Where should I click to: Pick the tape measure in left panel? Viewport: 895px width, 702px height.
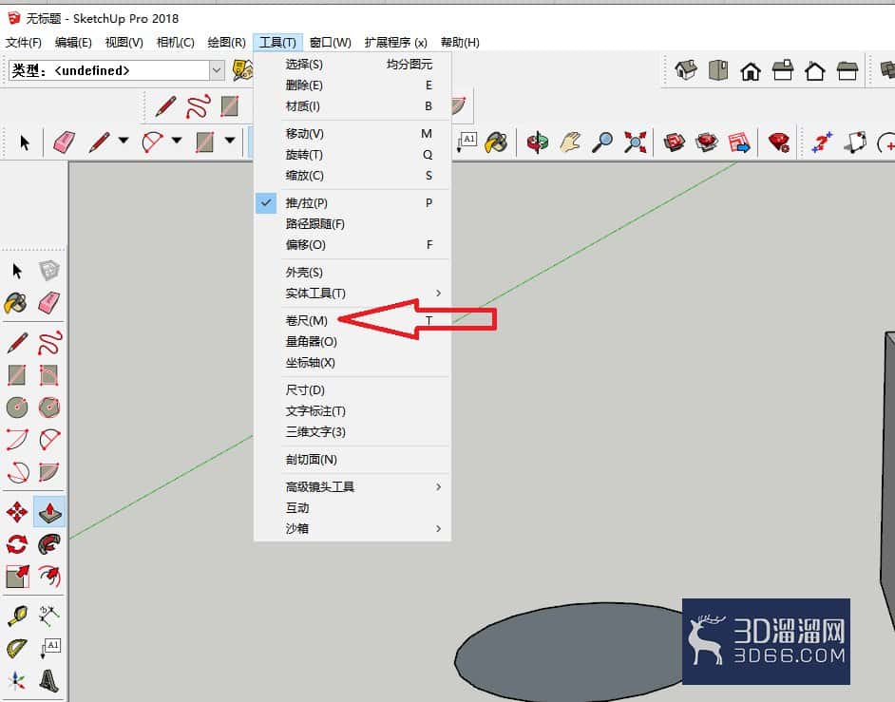coord(16,617)
